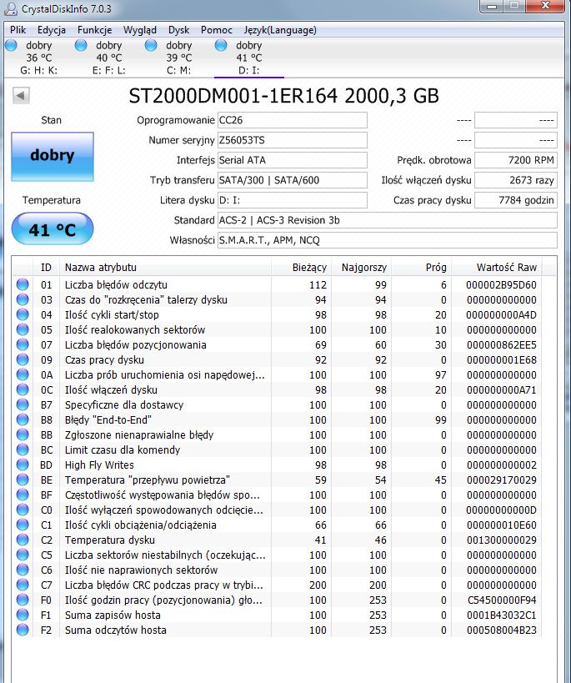
Task: Click the Próg column header
Action: coord(421,267)
